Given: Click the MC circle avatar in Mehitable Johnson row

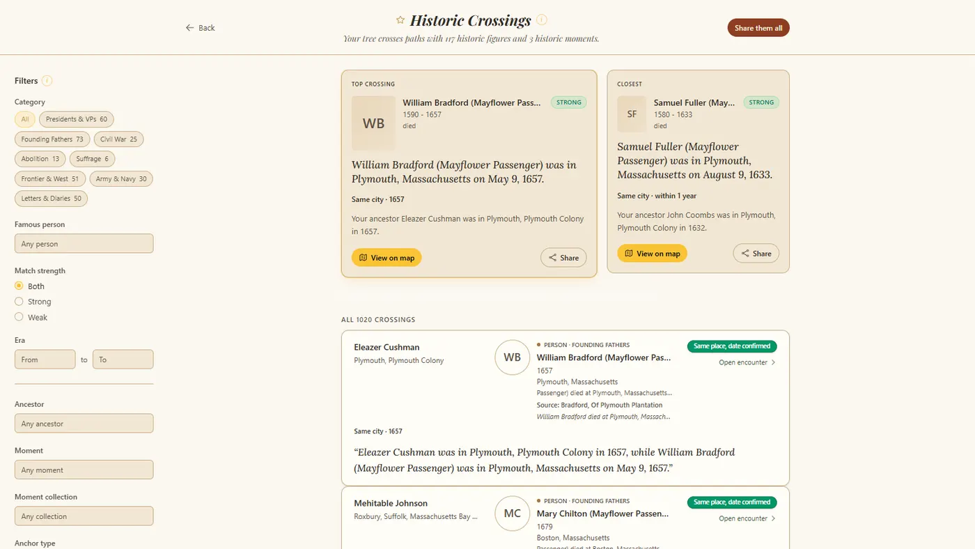Looking at the screenshot, I should pos(512,513).
